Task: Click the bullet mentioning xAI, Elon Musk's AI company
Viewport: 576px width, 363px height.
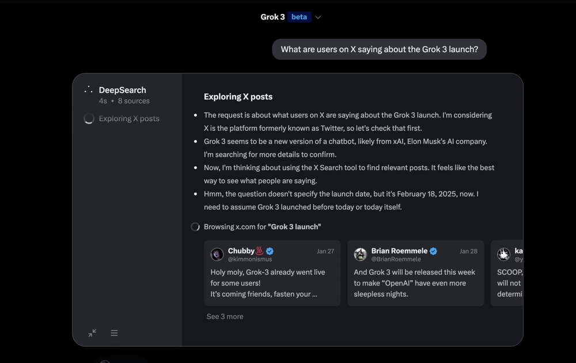Action: [345, 148]
